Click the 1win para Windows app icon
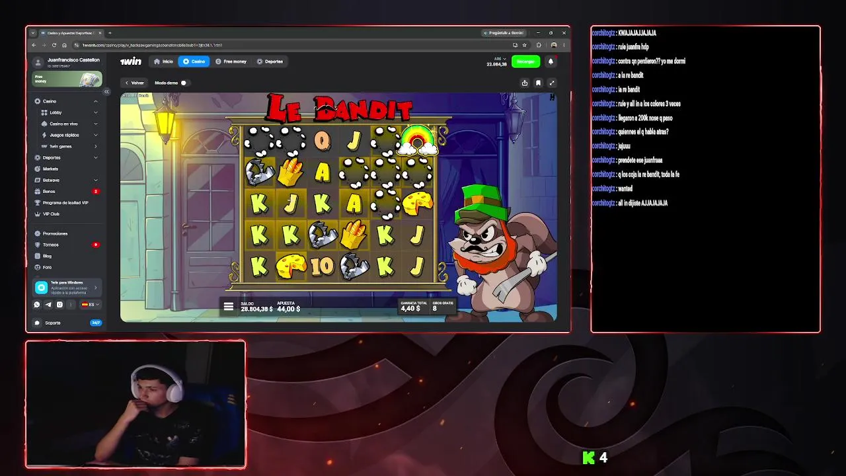 click(x=42, y=288)
